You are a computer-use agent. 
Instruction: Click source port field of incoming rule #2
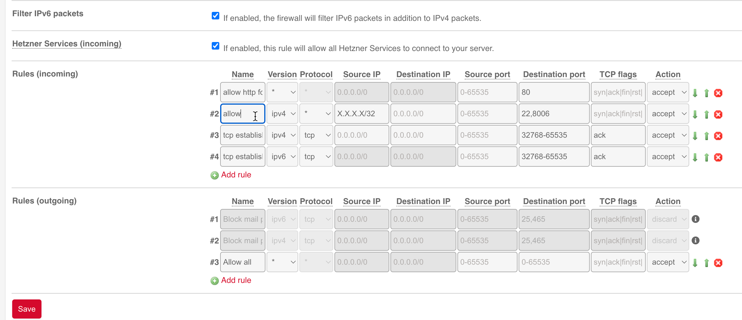[487, 114]
